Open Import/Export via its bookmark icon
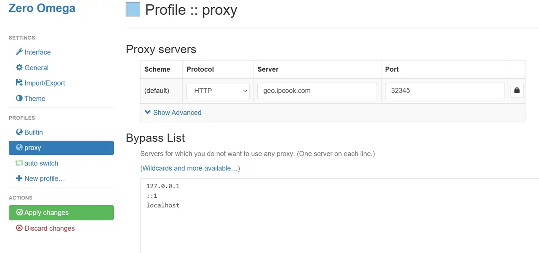This screenshot has width=539, height=253. tap(19, 83)
